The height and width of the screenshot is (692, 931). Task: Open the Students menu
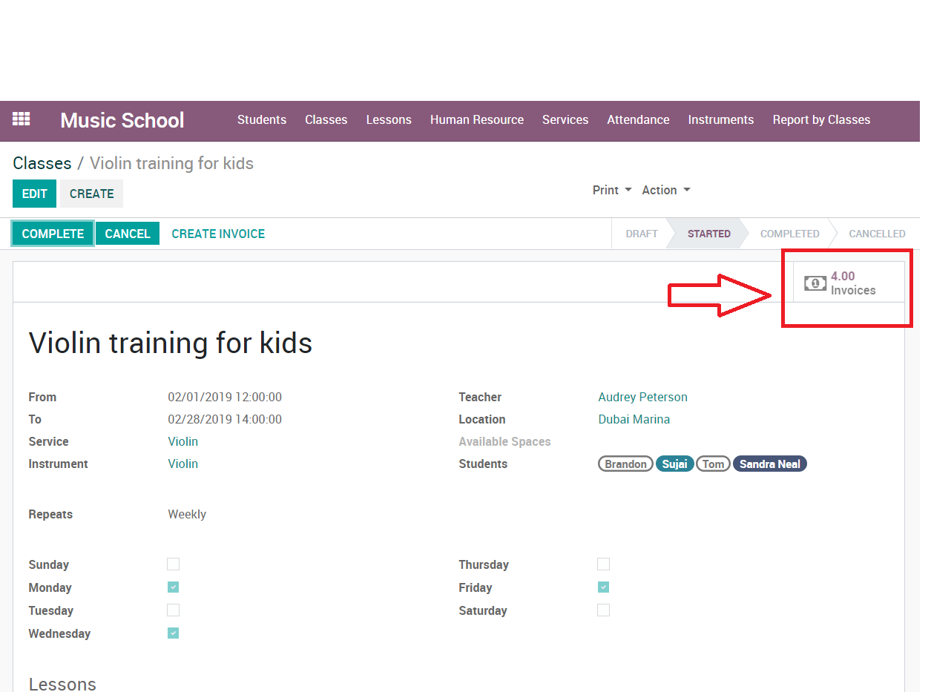261,120
